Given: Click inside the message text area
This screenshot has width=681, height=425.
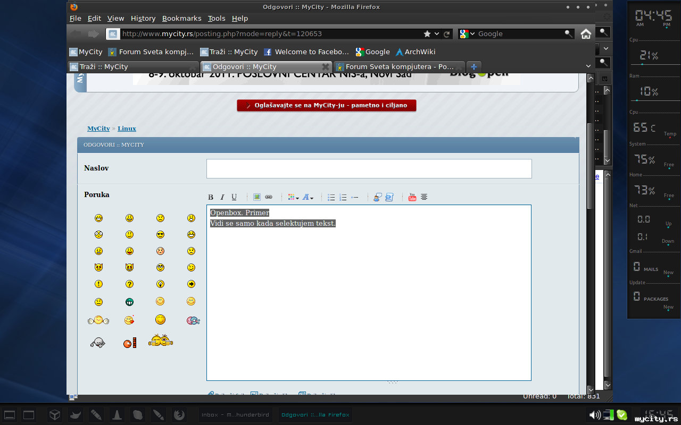Looking at the screenshot, I should click(369, 293).
